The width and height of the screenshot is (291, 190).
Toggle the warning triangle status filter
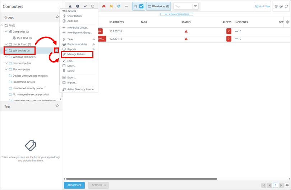pyautogui.click(x=70, y=6)
